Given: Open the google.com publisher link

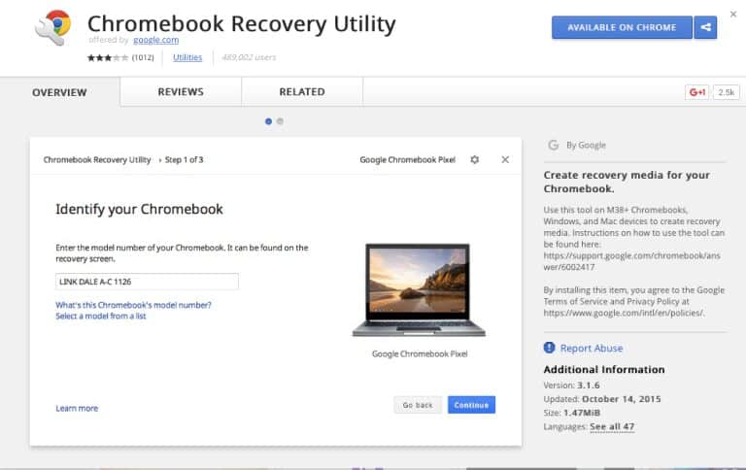Looking at the screenshot, I should (156, 40).
